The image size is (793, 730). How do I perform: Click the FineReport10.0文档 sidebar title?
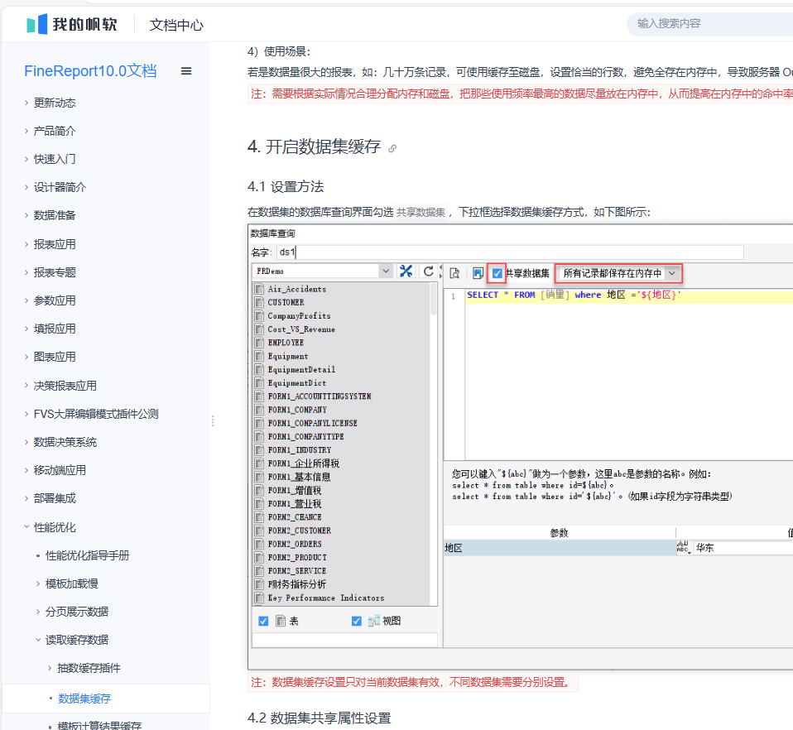point(90,71)
